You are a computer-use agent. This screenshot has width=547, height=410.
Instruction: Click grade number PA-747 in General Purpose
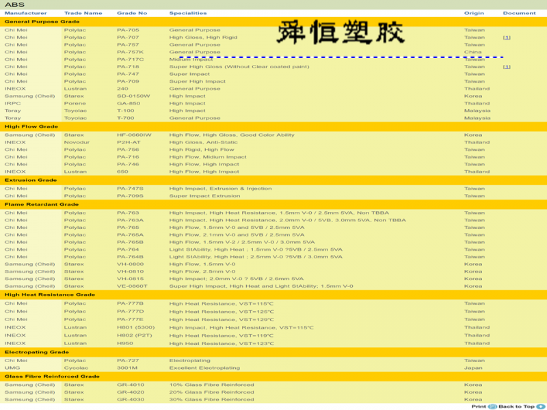click(128, 74)
